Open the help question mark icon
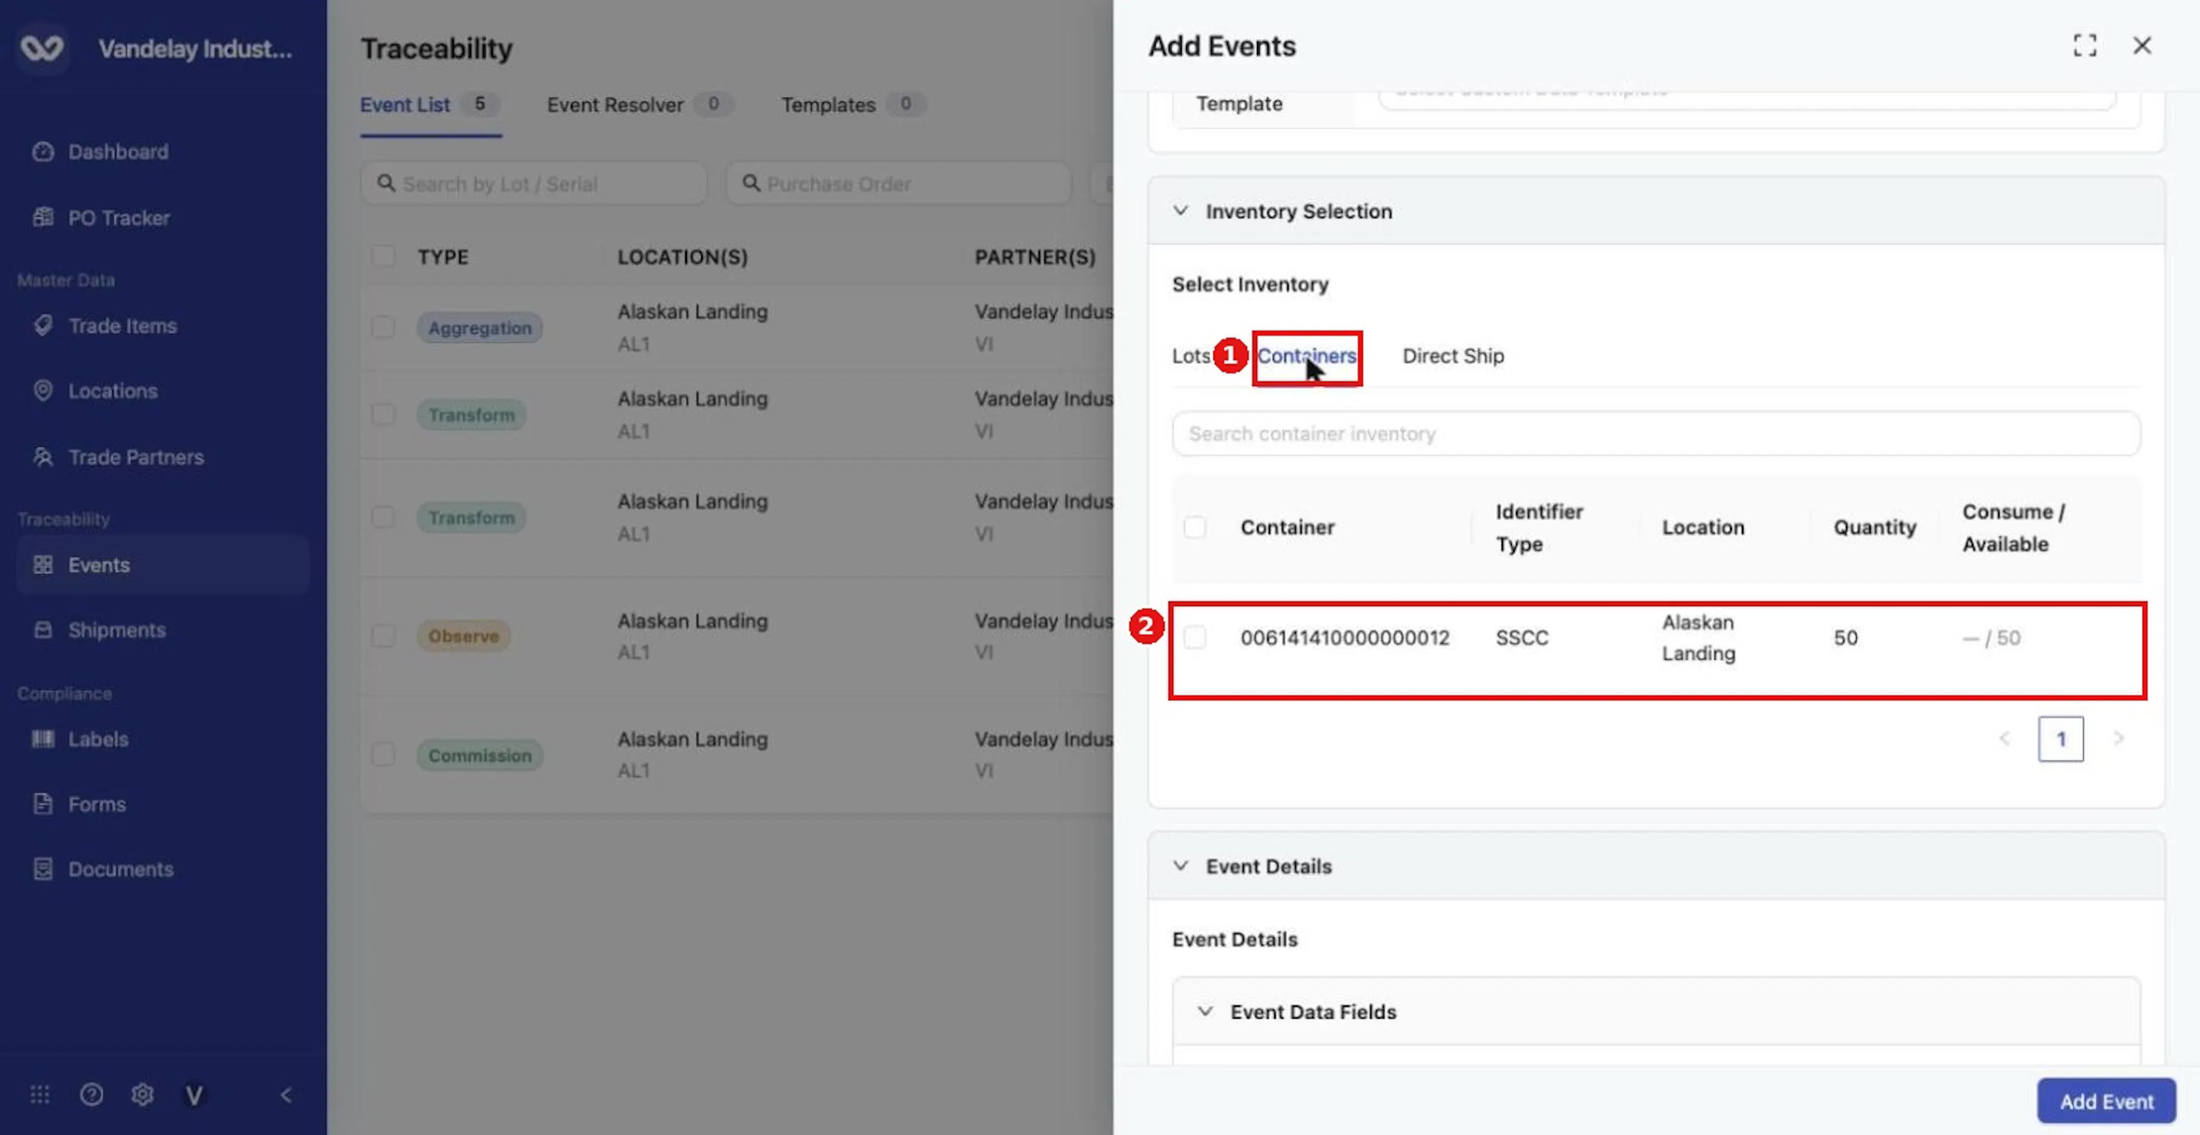The image size is (2200, 1135). (x=92, y=1094)
